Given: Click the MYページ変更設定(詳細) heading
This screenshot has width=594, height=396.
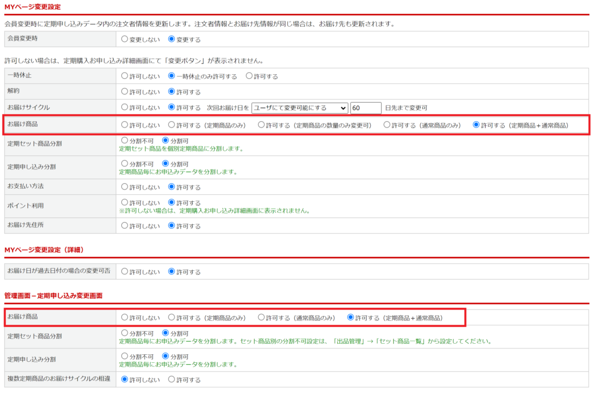Looking at the screenshot, I should tap(44, 250).
